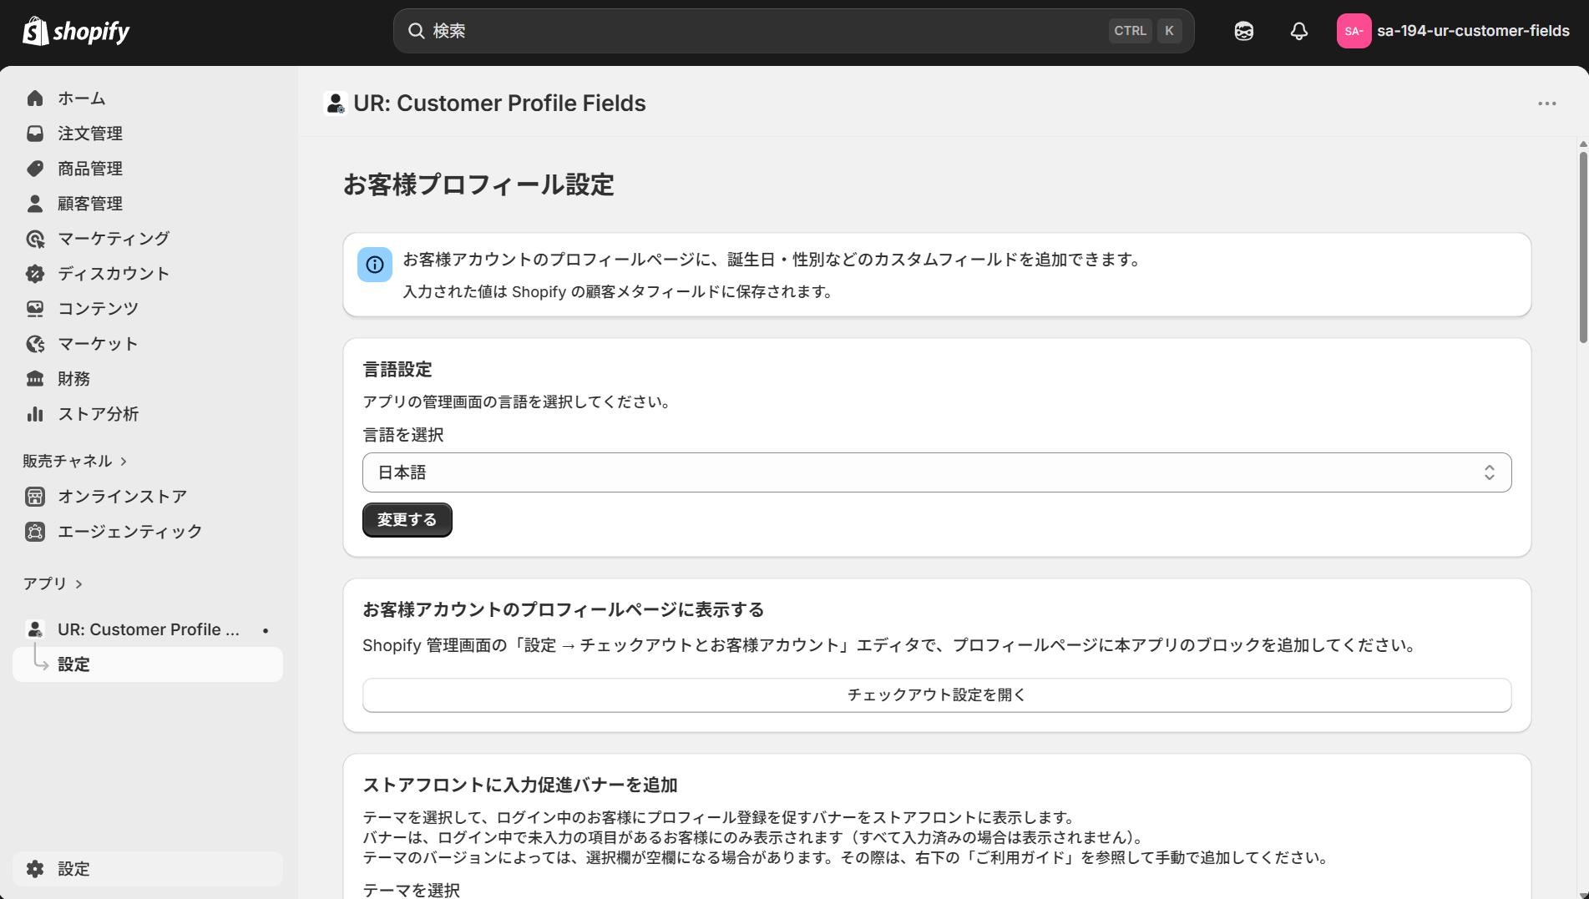This screenshot has width=1589, height=899.
Task: Click the UR: Customer Profile app icon in sidebar
Action: click(x=35, y=630)
